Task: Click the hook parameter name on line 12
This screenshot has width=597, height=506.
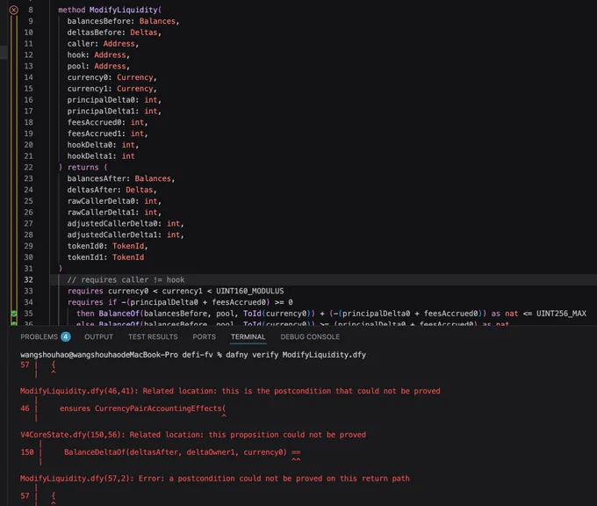Action: [76, 54]
